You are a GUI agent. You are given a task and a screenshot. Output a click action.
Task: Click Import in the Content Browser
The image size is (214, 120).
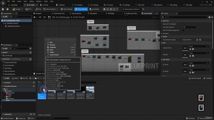click(x=15, y=78)
